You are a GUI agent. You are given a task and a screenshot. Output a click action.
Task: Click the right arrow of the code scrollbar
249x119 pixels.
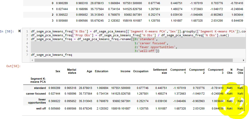pos(244,60)
